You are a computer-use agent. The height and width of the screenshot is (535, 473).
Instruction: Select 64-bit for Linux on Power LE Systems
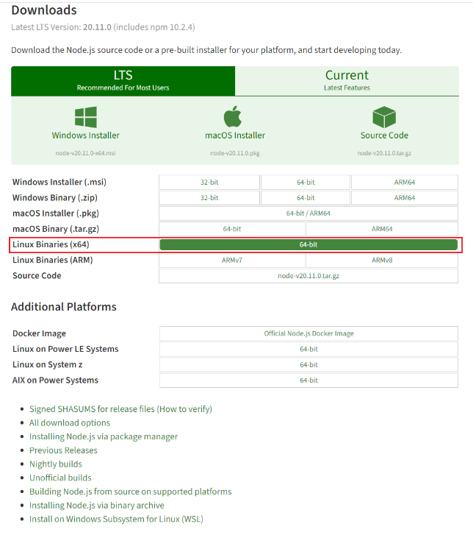(308, 349)
